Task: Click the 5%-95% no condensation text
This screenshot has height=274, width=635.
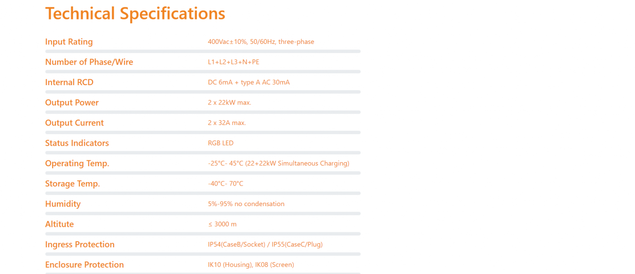Action: (246, 204)
